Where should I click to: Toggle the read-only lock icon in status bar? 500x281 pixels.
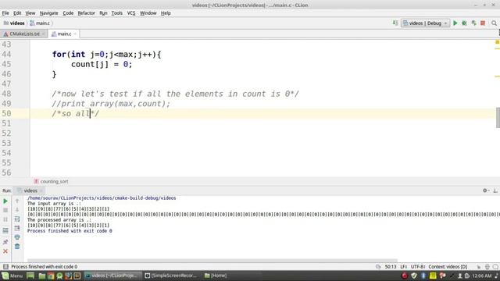pos(479,267)
